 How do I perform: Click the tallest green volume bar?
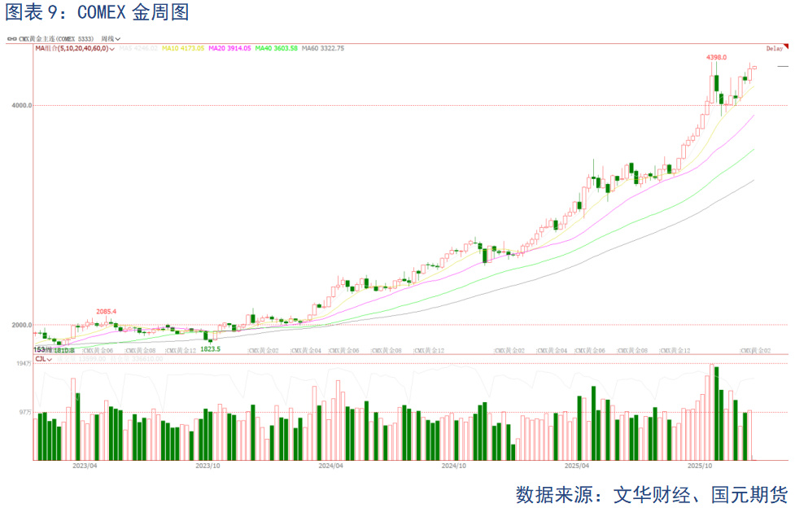tap(716, 414)
